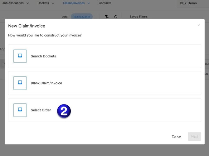Open the Contacts menu item
Image resolution: width=209 pixels, height=156 pixels.
point(105,3)
